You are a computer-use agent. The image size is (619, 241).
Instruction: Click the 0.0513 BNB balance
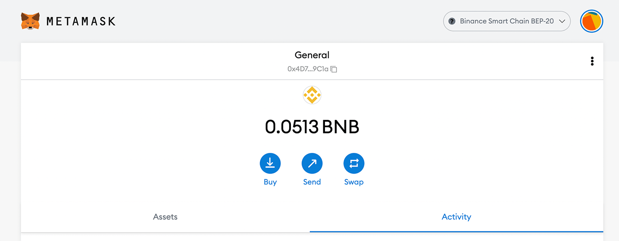point(312,127)
